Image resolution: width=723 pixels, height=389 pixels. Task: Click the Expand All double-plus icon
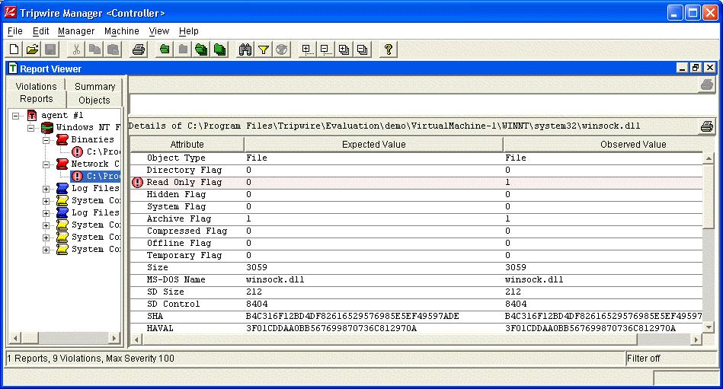[344, 49]
